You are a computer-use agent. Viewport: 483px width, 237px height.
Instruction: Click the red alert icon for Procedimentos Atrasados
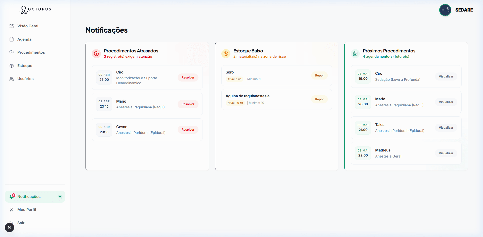96,53
